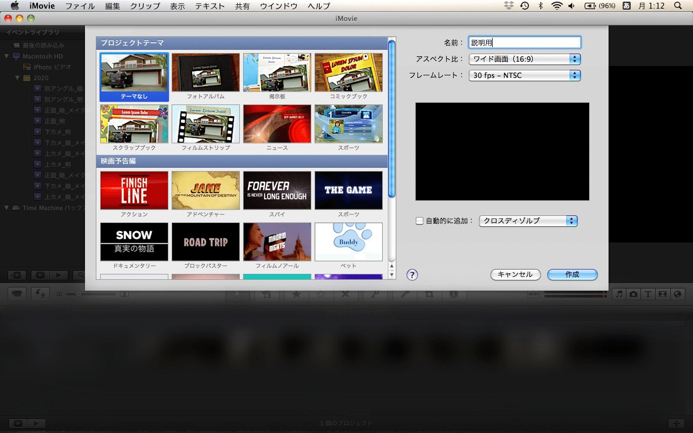Open Spotlight search magnifier icon
Screen dimensions: 693x433
click(678, 6)
